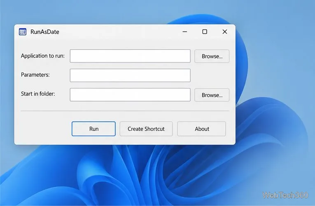Viewport: 315px width, 206px height.
Task: Focus the Parameters text field
Action: 130,75
